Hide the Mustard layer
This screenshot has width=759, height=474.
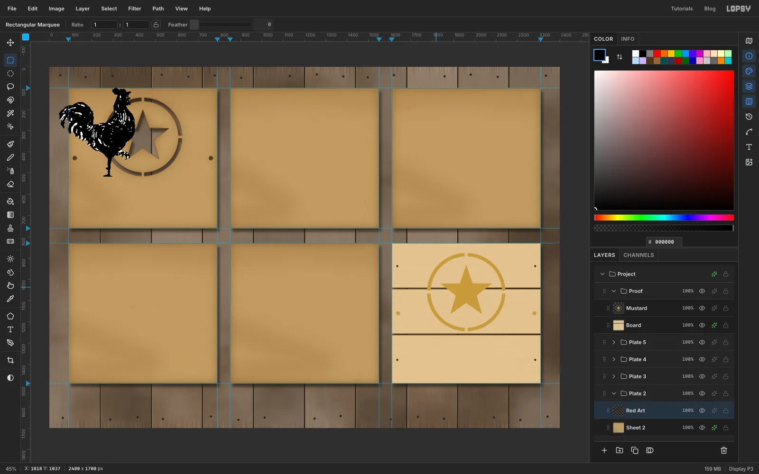(x=702, y=308)
